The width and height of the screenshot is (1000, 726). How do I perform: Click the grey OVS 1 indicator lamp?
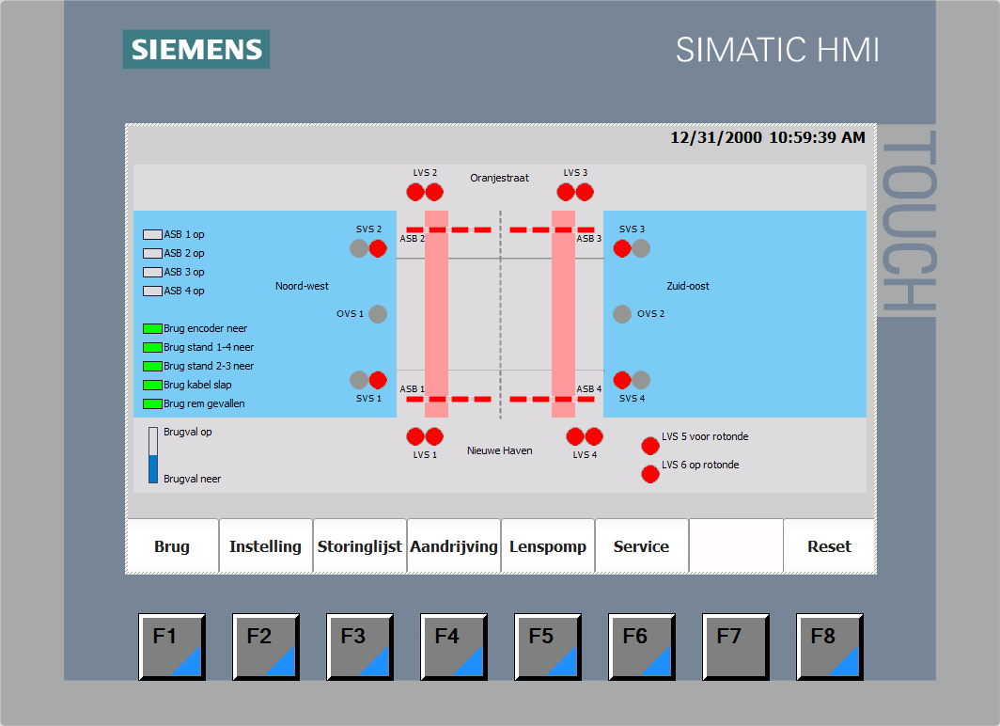(378, 314)
